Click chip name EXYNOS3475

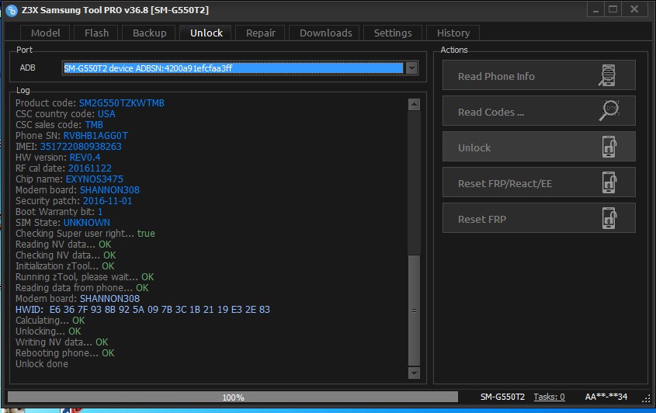point(95,179)
